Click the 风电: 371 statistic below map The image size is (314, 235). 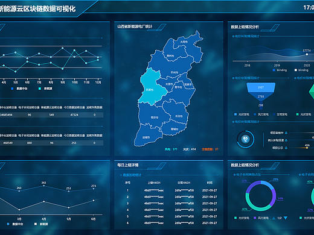(171, 149)
